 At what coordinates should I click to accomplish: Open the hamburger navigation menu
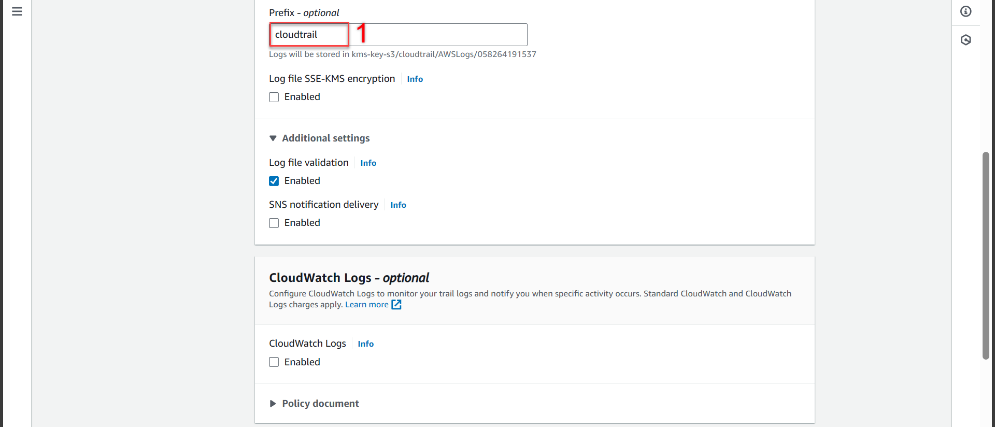pyautogui.click(x=17, y=11)
